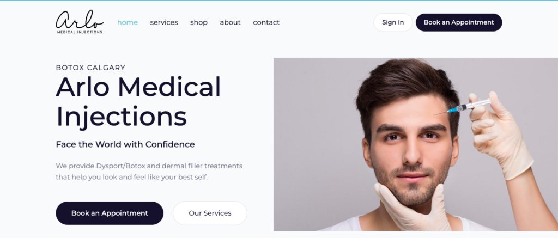This screenshot has width=558, height=238.
Task: Book an Appointment button beside Sign In
Action: tap(459, 22)
